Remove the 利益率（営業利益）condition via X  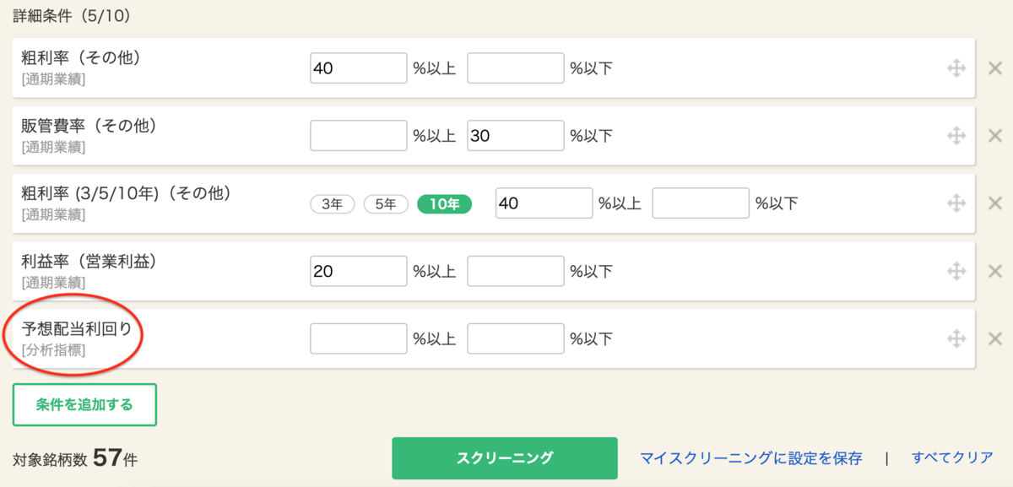tap(994, 271)
